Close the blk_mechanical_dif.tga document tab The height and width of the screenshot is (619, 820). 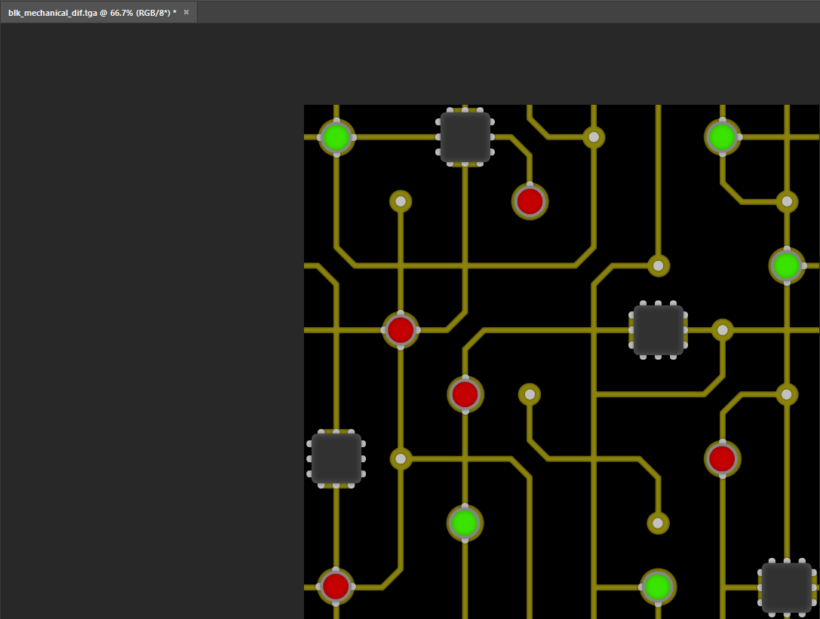point(186,12)
